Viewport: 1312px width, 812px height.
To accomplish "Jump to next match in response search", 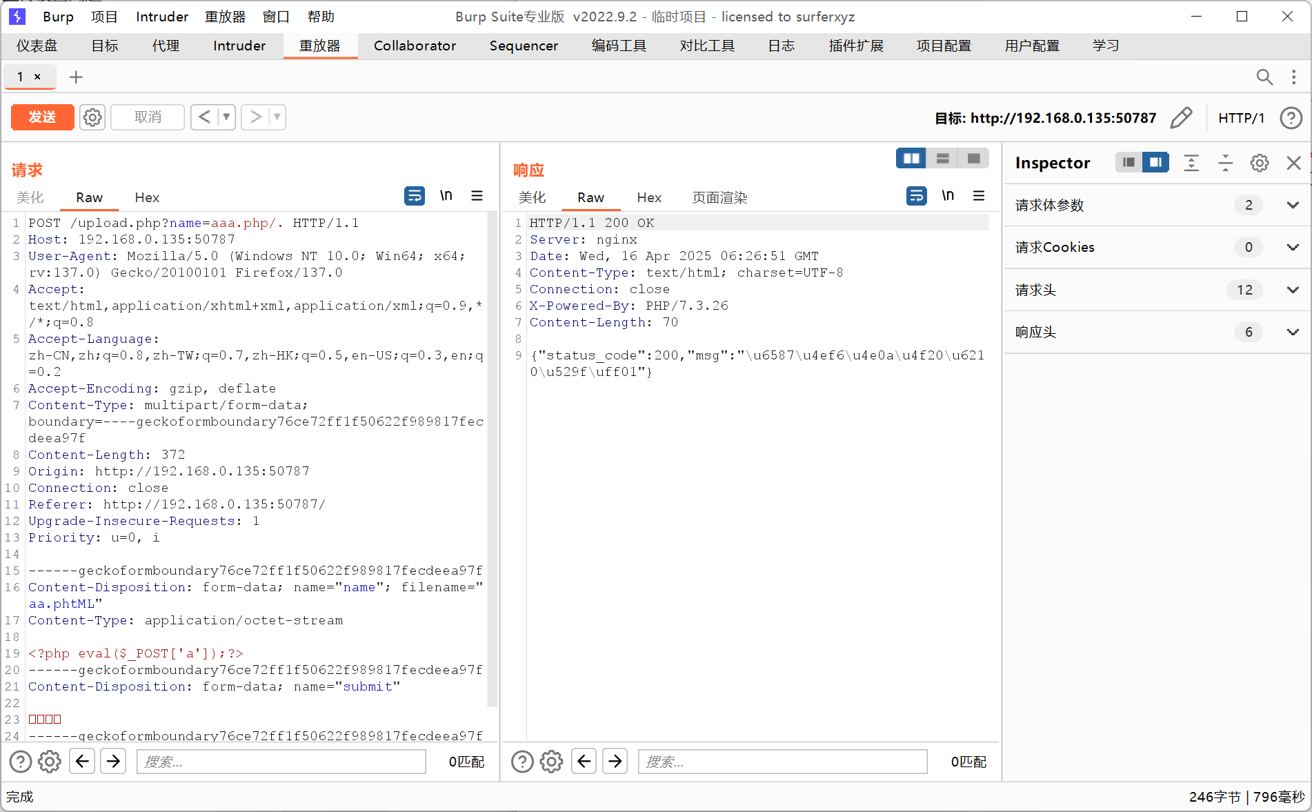I will point(615,761).
